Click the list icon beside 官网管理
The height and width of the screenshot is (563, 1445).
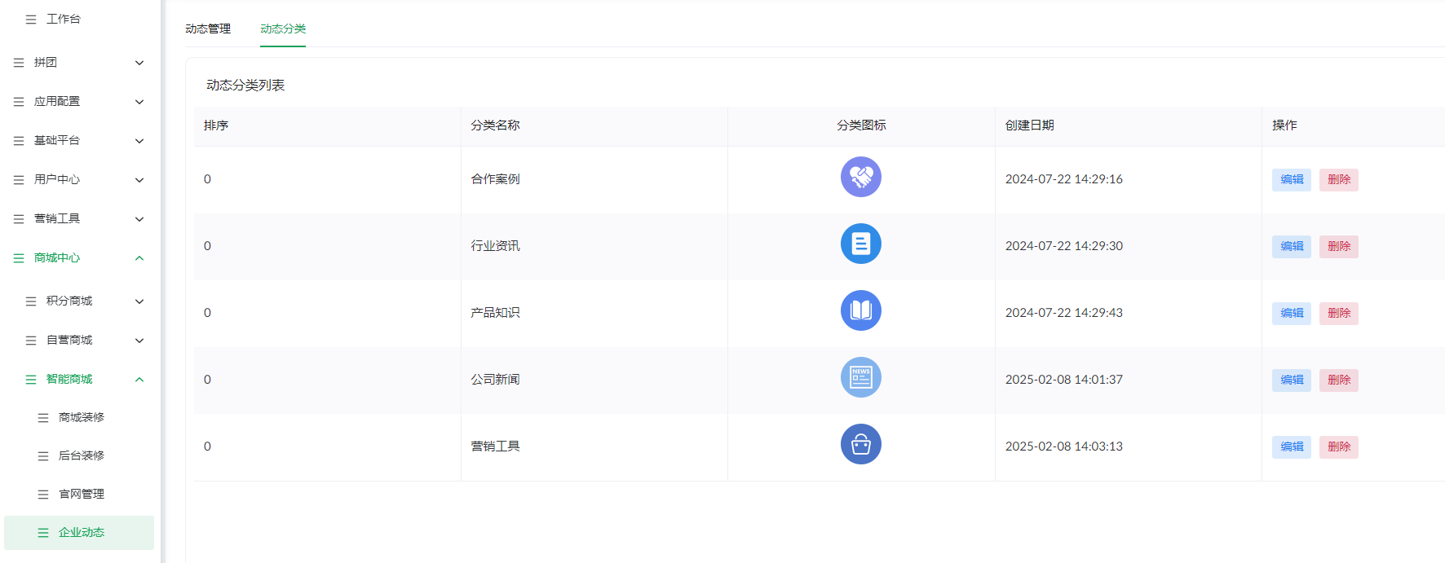(43, 494)
